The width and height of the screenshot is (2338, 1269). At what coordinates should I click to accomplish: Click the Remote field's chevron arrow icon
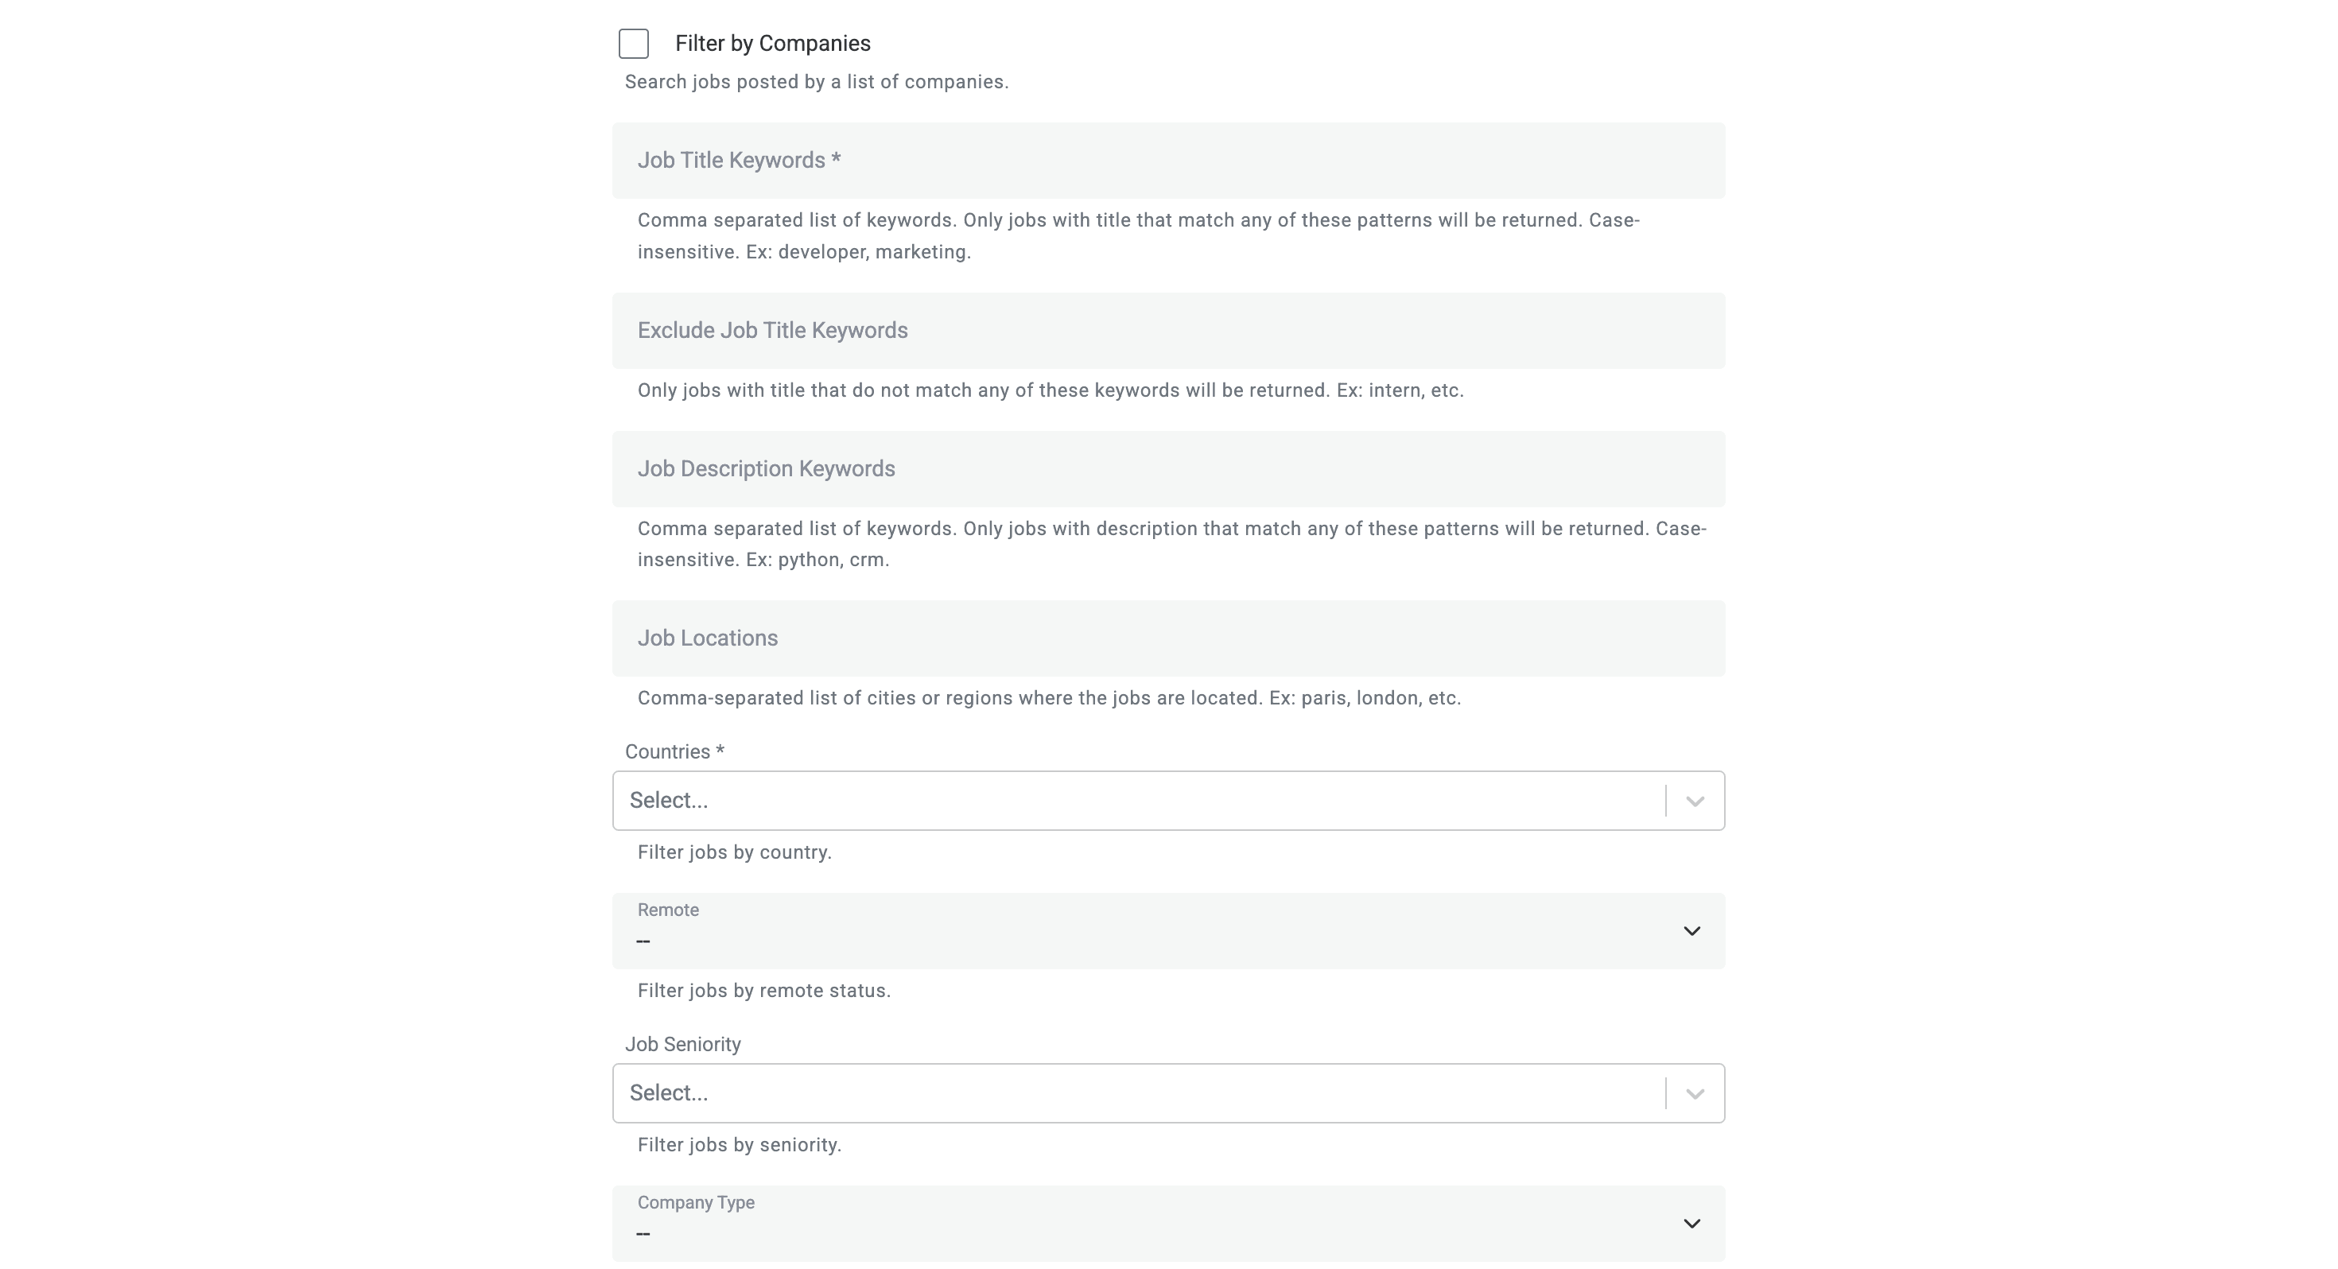(x=1690, y=930)
